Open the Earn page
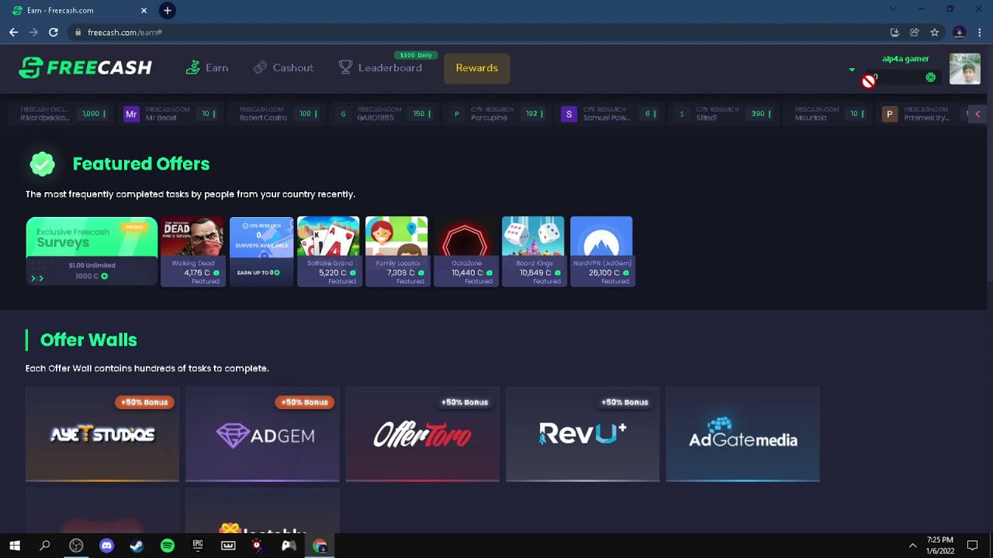Image resolution: width=993 pixels, height=558 pixels. (x=207, y=67)
